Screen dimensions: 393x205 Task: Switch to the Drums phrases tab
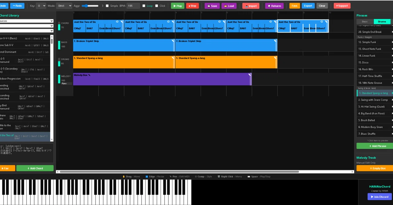[382, 21]
